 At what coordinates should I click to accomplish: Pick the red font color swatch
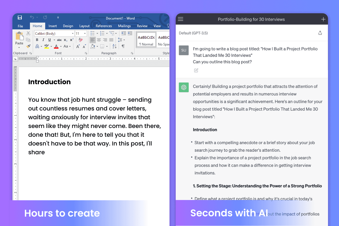pyautogui.click(x=56, y=47)
